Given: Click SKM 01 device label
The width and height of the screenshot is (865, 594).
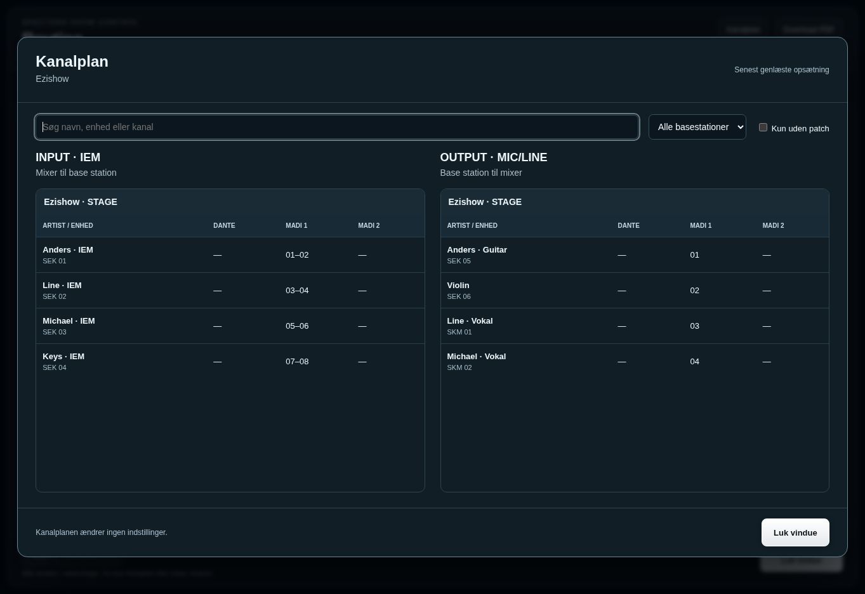Looking at the screenshot, I should click(459, 332).
